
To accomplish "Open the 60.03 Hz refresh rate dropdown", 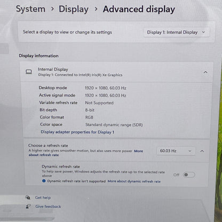I will click(176, 151).
